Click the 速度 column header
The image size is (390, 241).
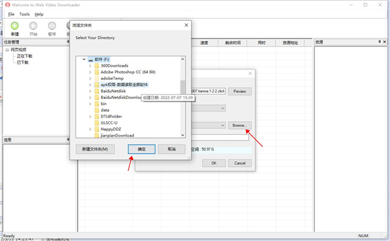205,43
